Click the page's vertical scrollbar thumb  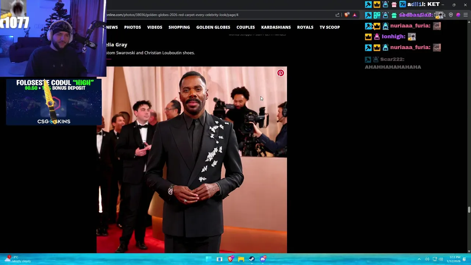(469, 210)
